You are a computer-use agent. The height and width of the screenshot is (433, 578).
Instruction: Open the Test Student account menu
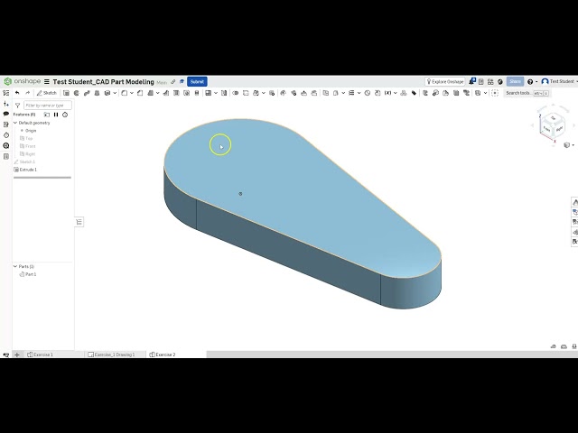(558, 81)
